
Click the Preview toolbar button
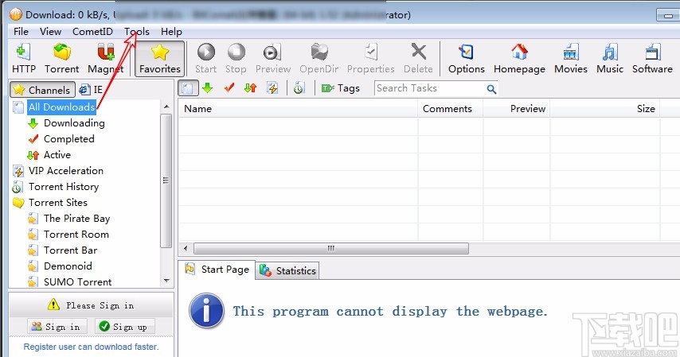click(x=273, y=58)
